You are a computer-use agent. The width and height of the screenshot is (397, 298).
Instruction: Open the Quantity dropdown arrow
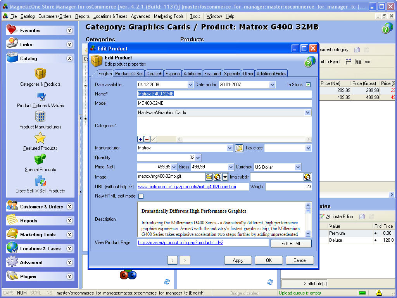point(198,158)
